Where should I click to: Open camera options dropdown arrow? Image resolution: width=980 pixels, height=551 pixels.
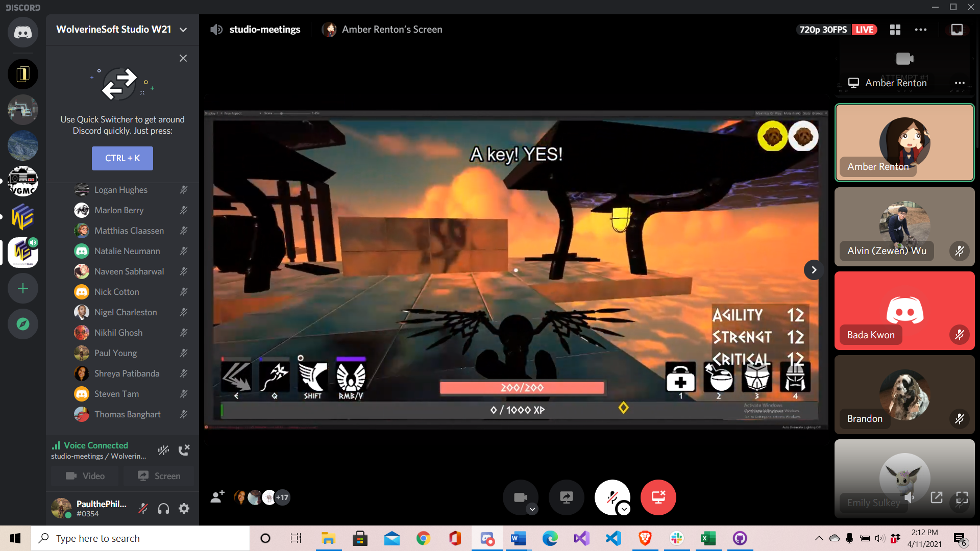pyautogui.click(x=532, y=509)
